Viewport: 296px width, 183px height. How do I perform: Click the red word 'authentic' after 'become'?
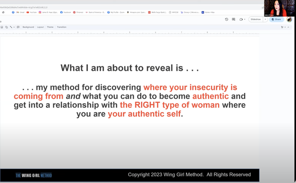tap(211, 96)
